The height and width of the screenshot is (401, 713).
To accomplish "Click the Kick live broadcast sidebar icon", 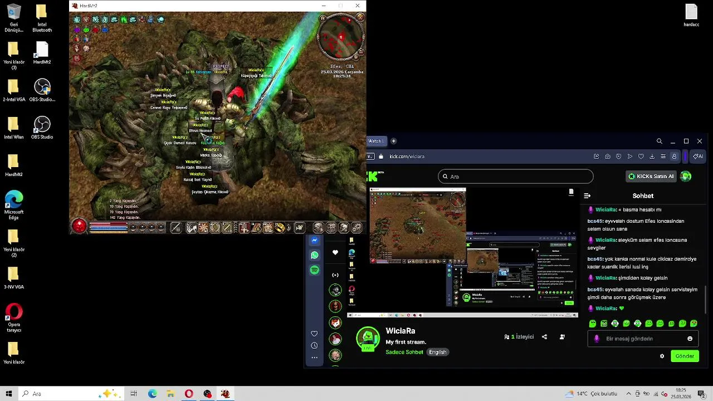I will pyautogui.click(x=335, y=275).
